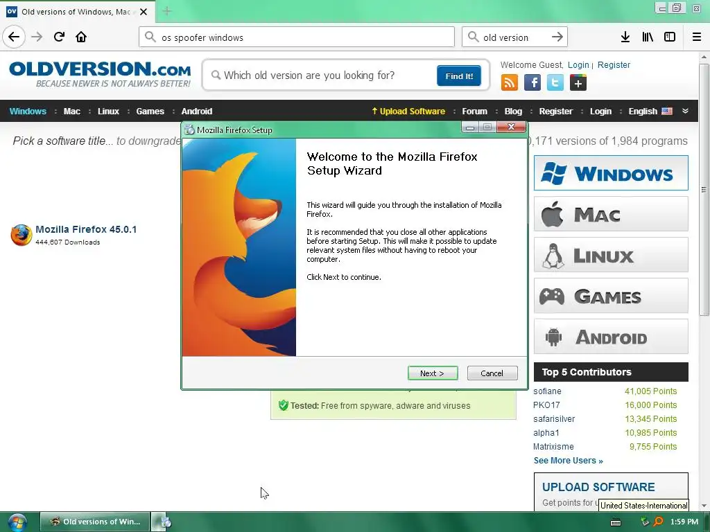Image resolution: width=710 pixels, height=532 pixels.
Task: Open the Blog nav menu item
Action: (513, 112)
